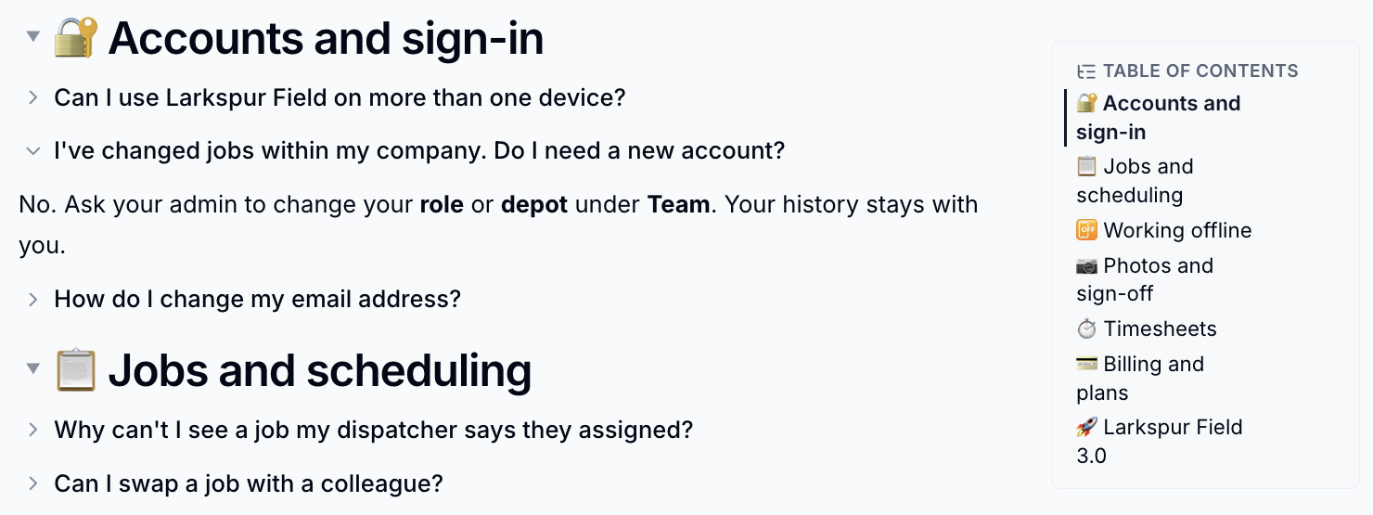This screenshot has height=515, width=1373.
Task: Expand "Why can't I see a job" question
Action: 32,430
